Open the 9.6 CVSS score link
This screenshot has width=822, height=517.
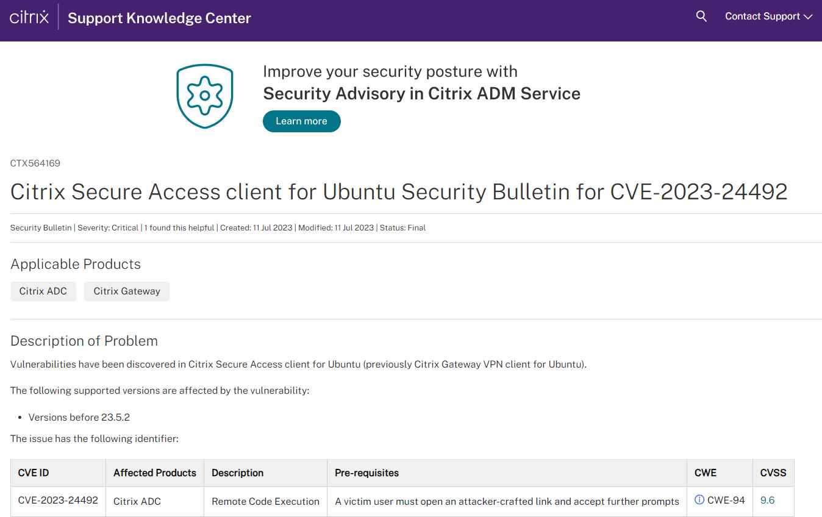767,501
